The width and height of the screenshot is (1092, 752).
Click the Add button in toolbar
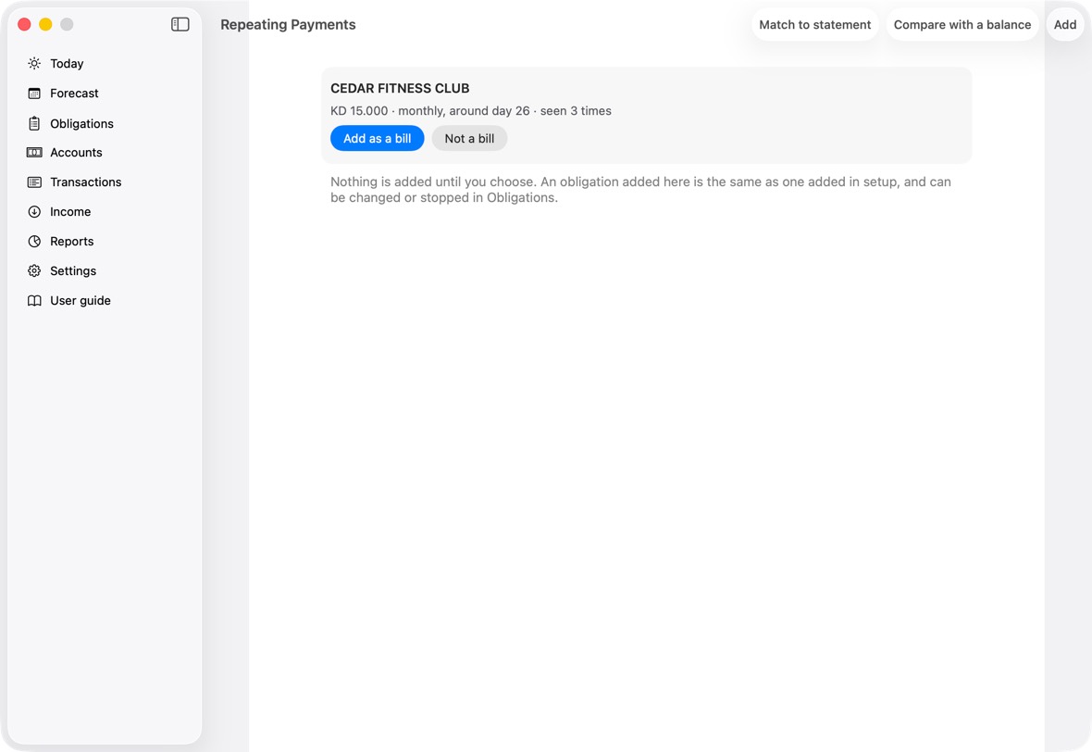point(1065,24)
